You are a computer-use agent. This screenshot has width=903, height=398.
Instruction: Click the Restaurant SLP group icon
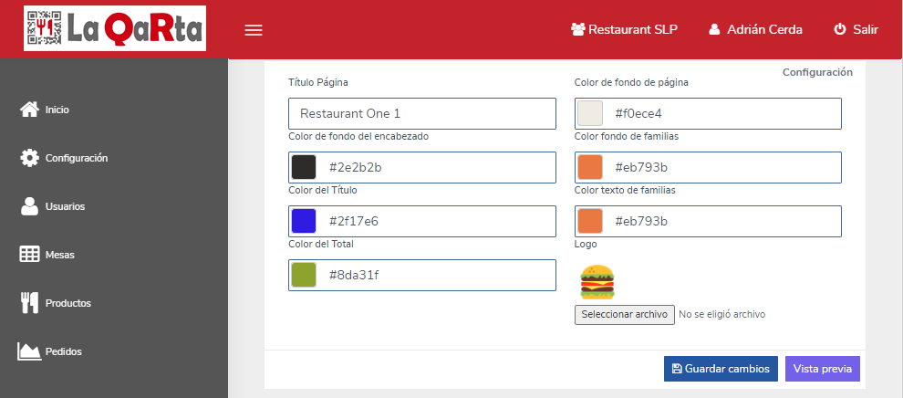pos(577,29)
